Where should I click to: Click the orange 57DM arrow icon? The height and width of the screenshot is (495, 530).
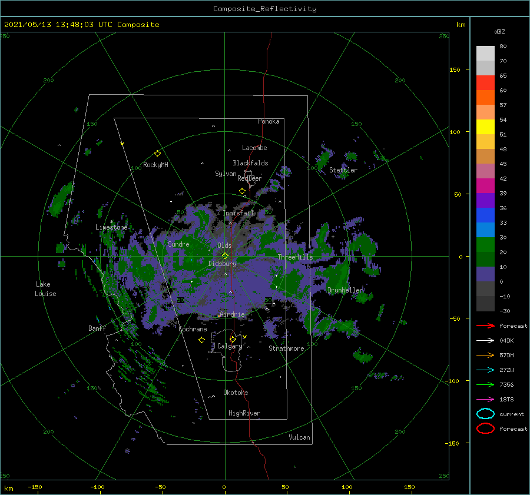coord(485,355)
